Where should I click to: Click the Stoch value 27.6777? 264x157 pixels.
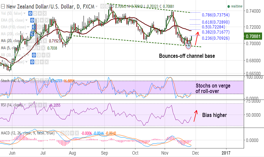(x=56, y=81)
